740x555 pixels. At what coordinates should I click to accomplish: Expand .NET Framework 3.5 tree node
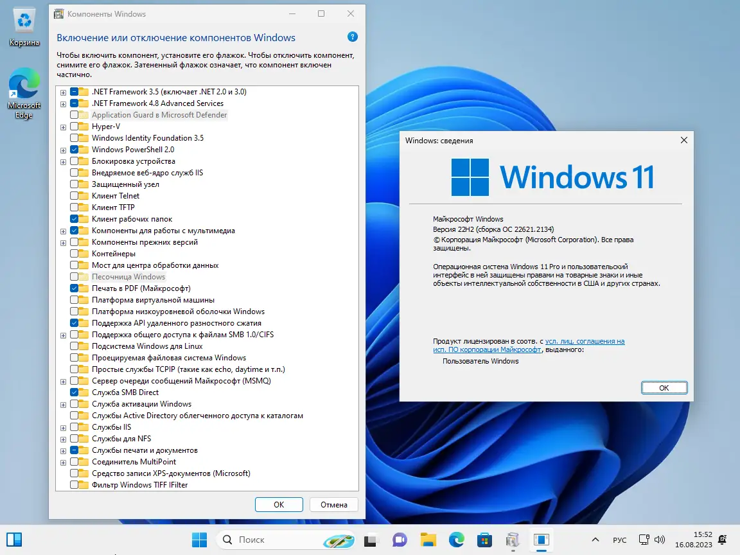(63, 92)
